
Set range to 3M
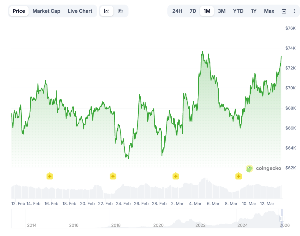[x=222, y=11]
